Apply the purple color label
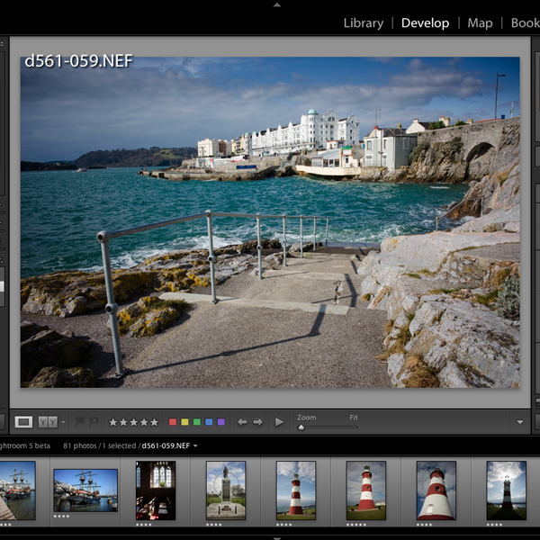The image size is (540, 540). (220, 421)
